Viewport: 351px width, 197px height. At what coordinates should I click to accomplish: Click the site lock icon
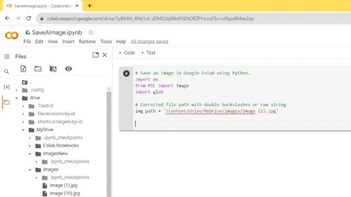click(42, 19)
